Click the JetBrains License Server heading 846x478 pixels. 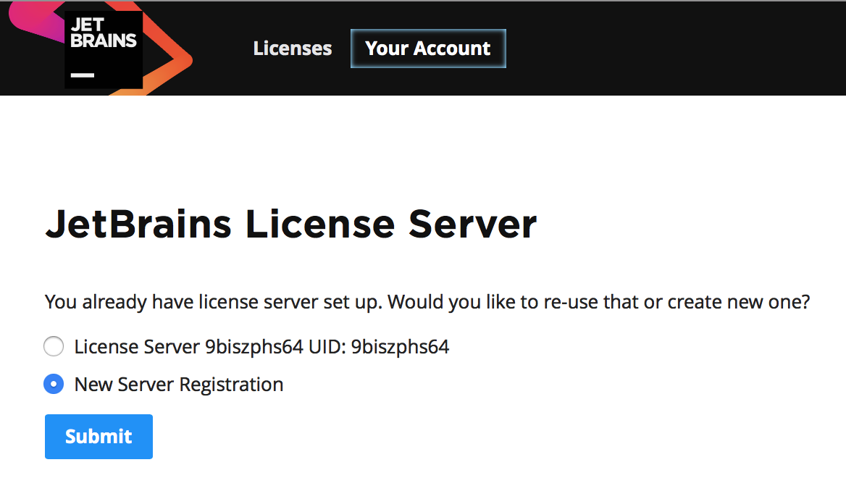pos(291,224)
